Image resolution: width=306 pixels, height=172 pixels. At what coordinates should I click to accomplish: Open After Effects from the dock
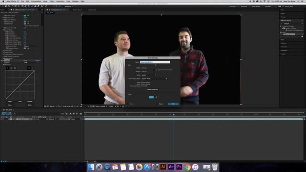click(171, 167)
